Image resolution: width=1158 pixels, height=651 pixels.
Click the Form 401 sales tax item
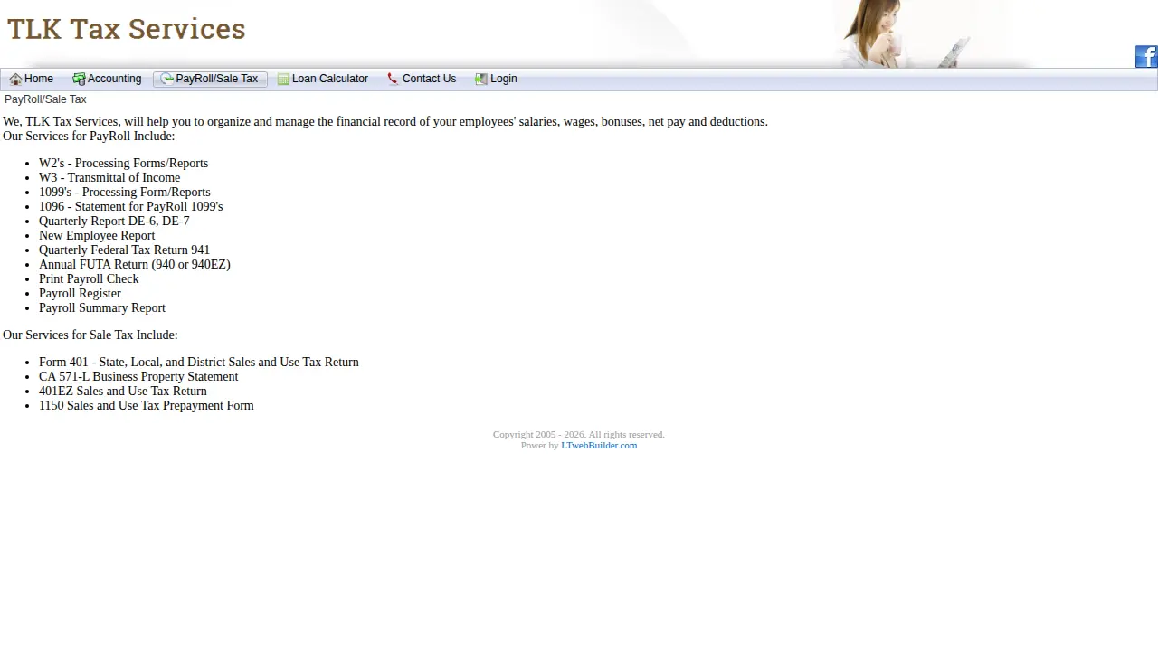pyautogui.click(x=199, y=362)
